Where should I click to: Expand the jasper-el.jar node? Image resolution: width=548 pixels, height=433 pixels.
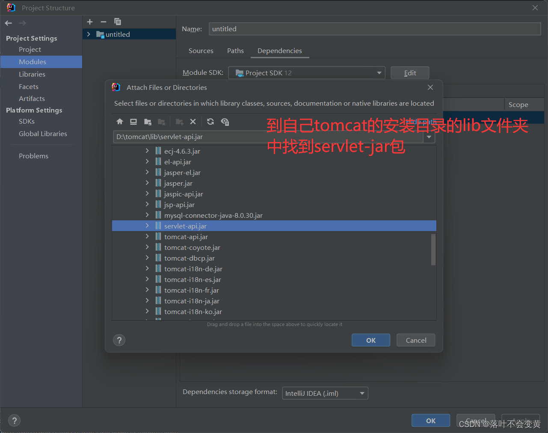[x=147, y=172]
